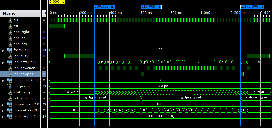The image size is (272, 128).
Task: Click the clk signal icon
Action: (x=9, y=20)
